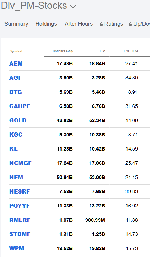Open the AGI ticker link

15,78
